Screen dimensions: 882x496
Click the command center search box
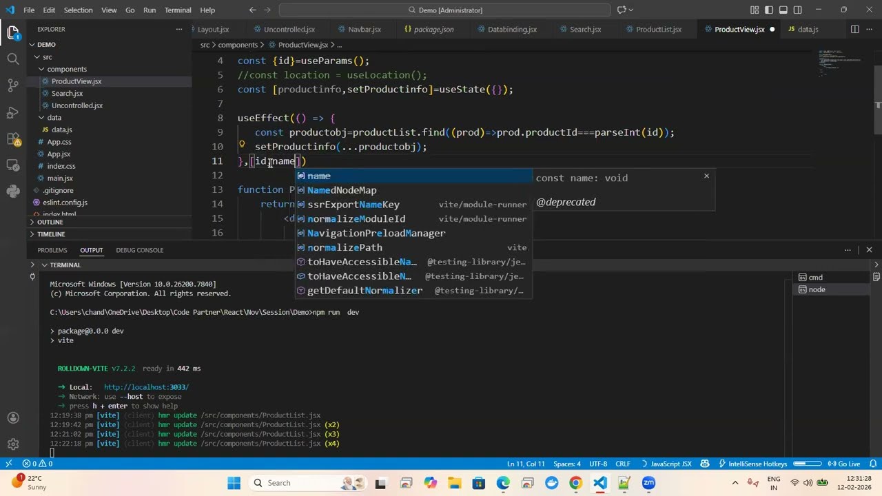pos(444,10)
